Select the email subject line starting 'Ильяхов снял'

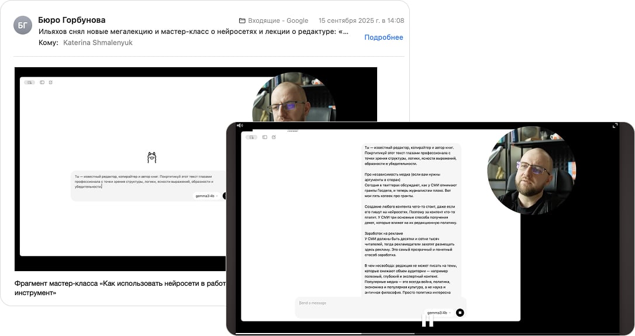(193, 32)
